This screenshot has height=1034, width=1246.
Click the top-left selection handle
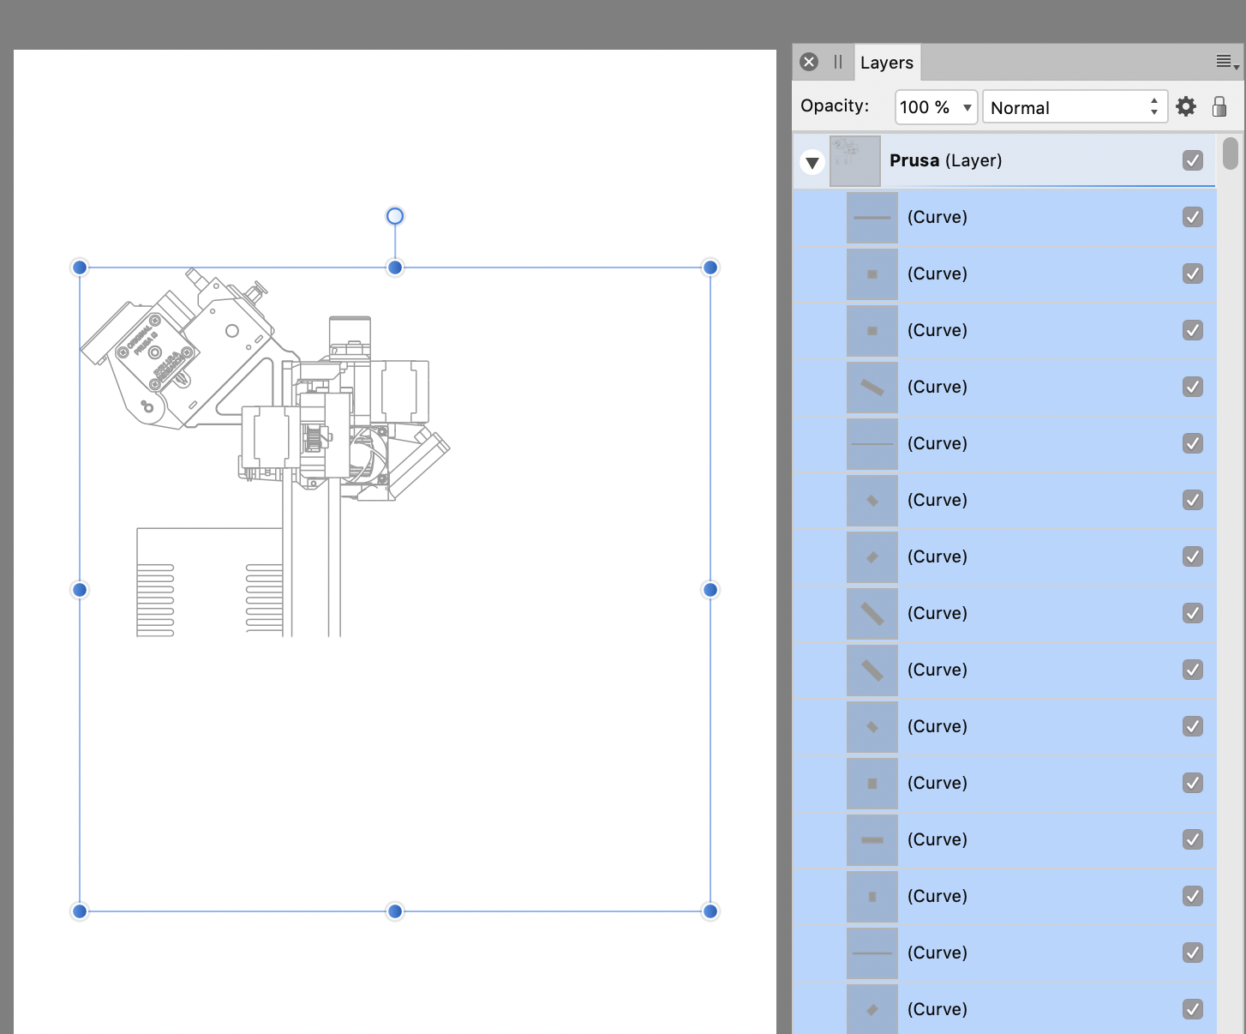pyautogui.click(x=80, y=268)
